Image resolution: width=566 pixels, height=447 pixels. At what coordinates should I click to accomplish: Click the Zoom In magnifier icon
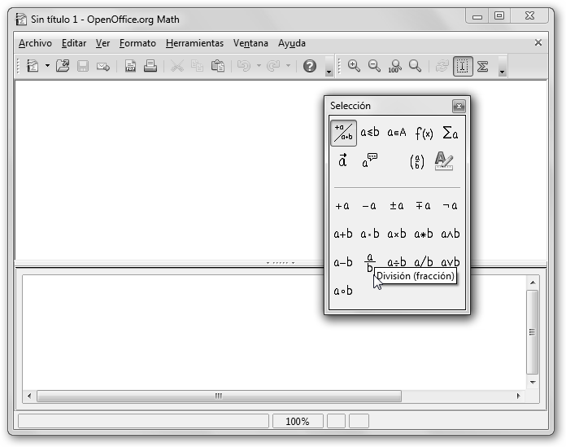354,67
